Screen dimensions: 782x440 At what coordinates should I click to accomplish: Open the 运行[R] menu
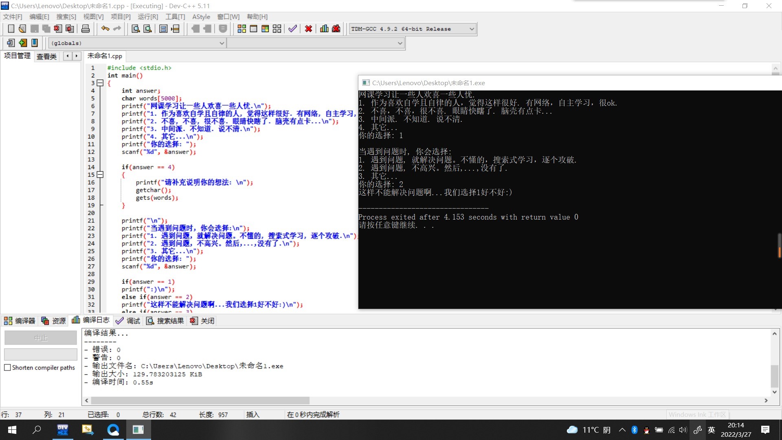[147, 17]
